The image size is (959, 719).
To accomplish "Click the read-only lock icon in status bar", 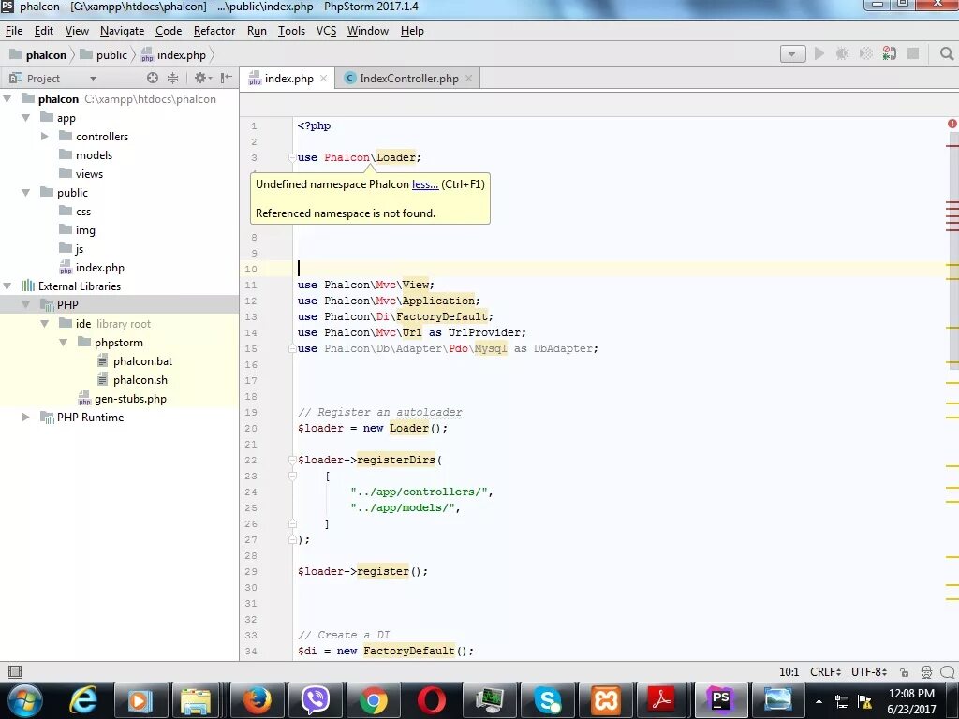I will pos(905,672).
